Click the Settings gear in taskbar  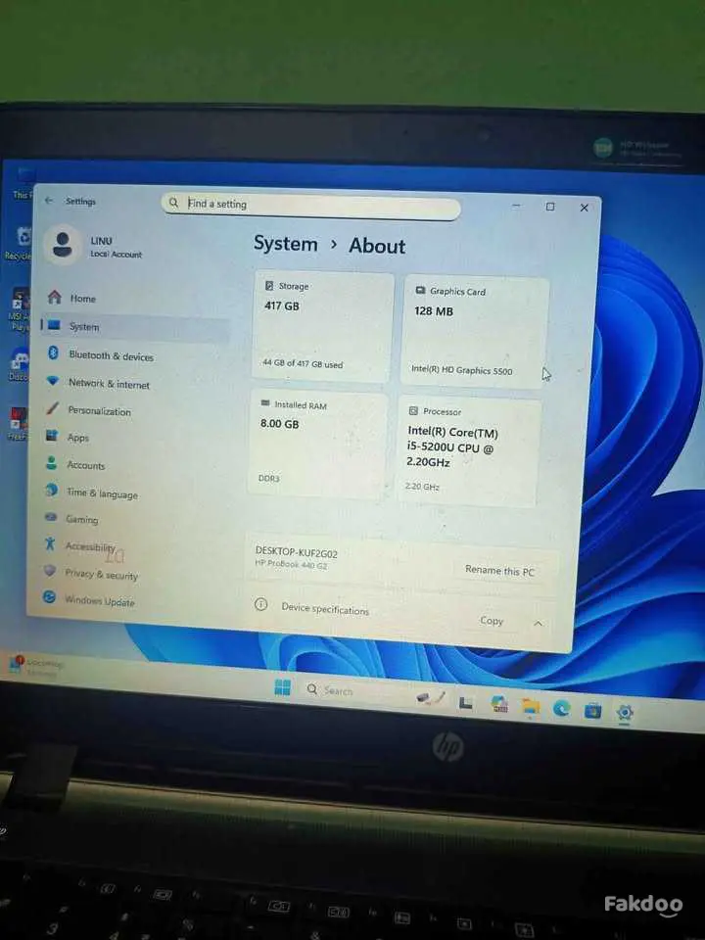coord(625,712)
